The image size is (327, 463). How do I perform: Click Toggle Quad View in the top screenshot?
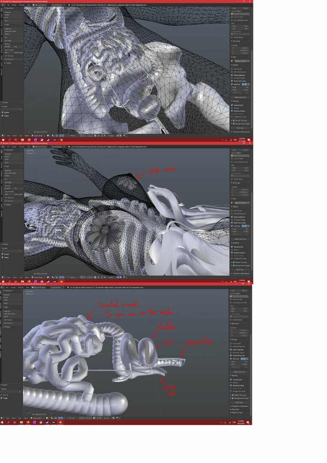[x=240, y=97]
